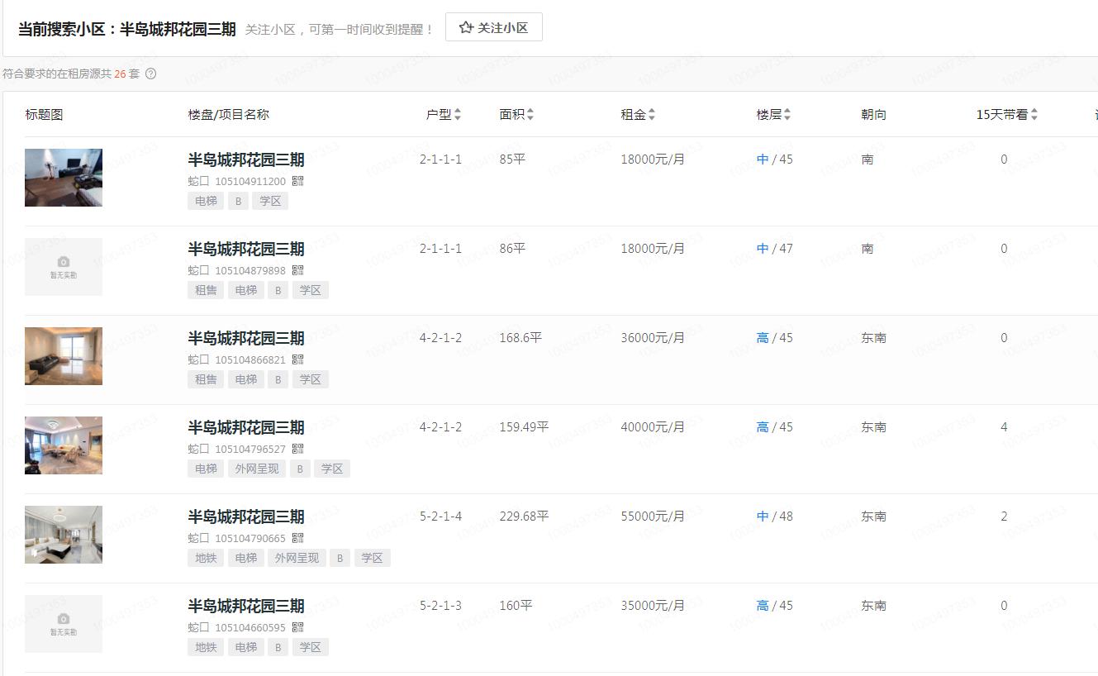Click QR code icon beside listing 105104911200

pos(298,181)
